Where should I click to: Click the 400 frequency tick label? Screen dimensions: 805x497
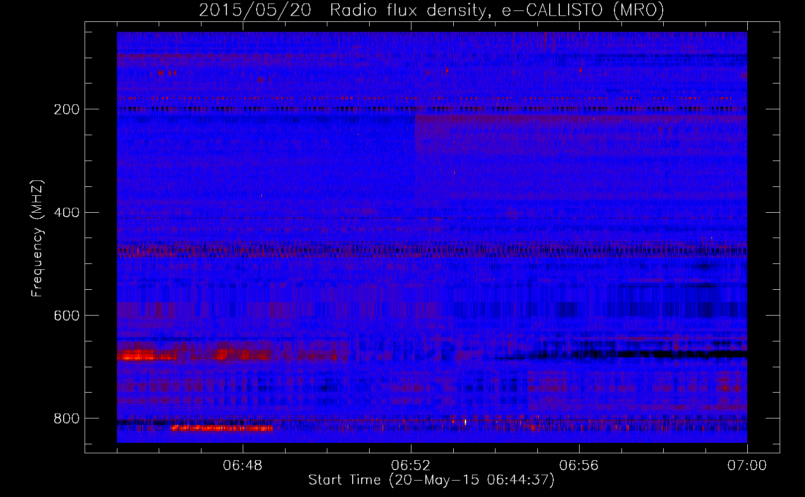coord(66,213)
